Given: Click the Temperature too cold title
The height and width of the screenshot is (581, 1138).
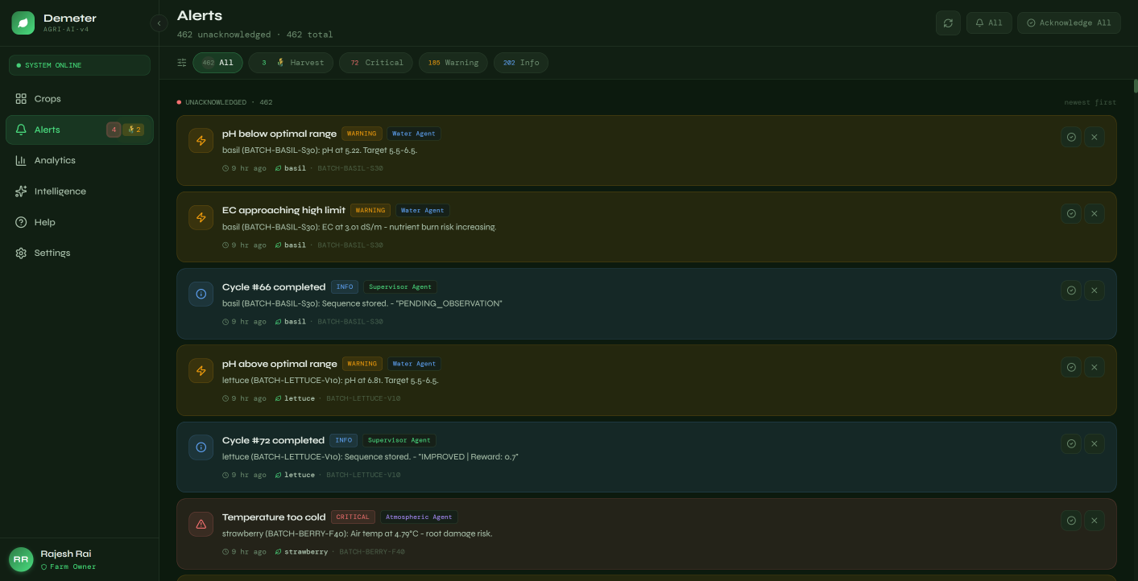Looking at the screenshot, I should pyautogui.click(x=274, y=517).
